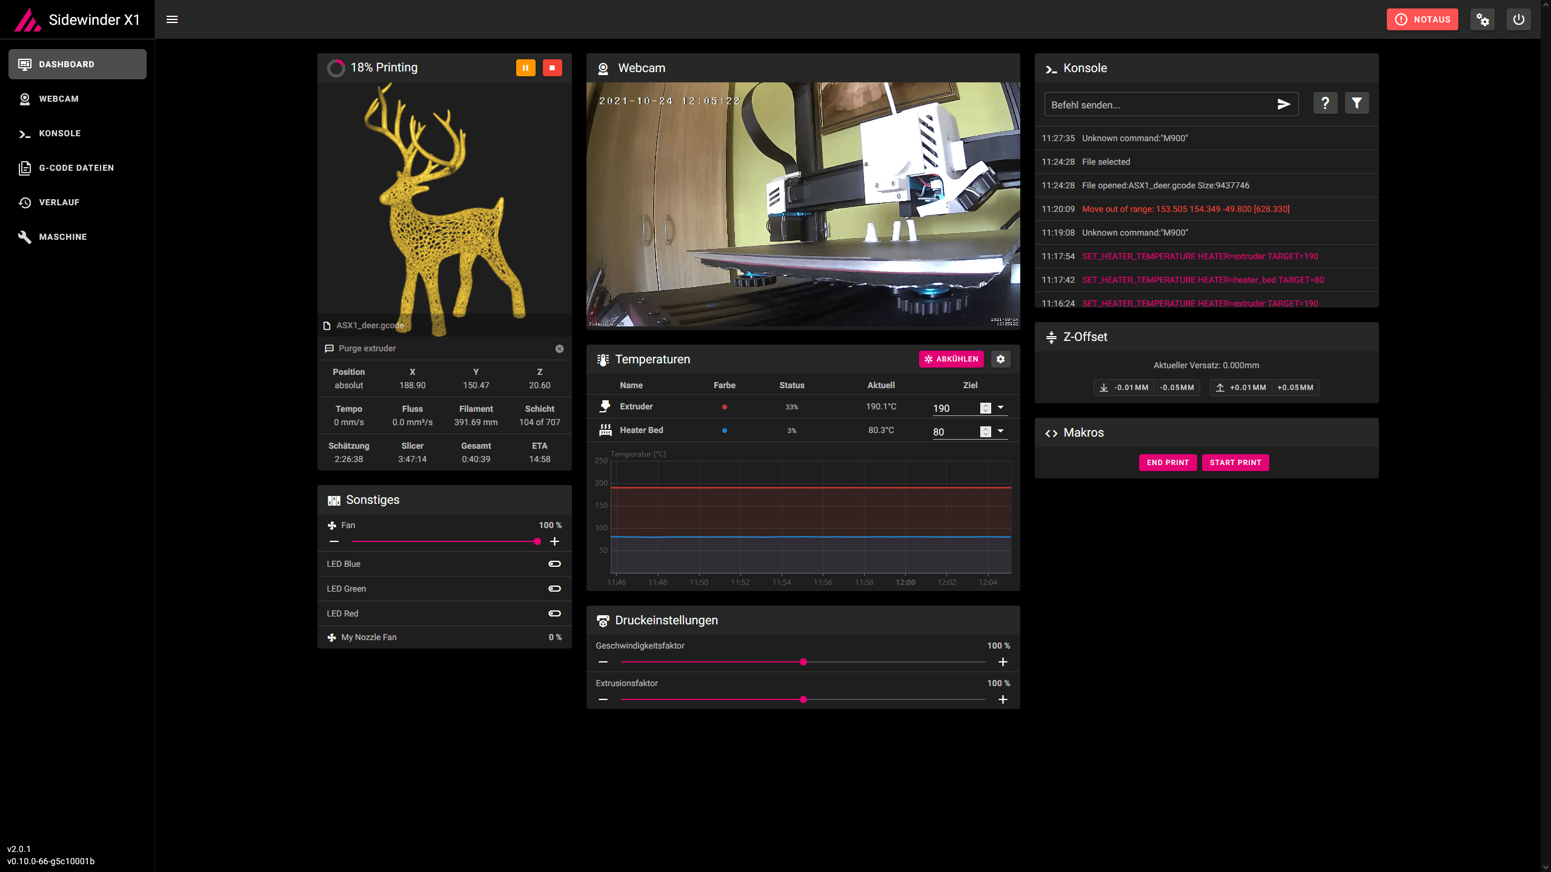The width and height of the screenshot is (1551, 872).
Task: Click the NOTAUS emergency stop button
Action: pyautogui.click(x=1422, y=19)
